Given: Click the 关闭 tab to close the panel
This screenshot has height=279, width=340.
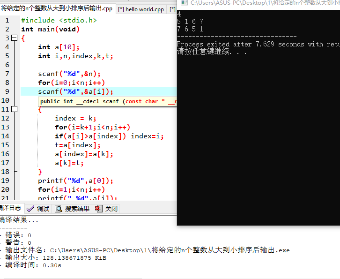Looking at the screenshot, I should pos(106,209).
